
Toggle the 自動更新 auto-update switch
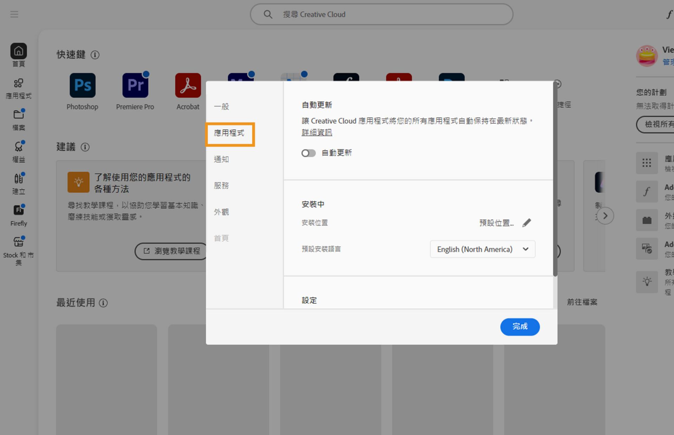point(309,153)
